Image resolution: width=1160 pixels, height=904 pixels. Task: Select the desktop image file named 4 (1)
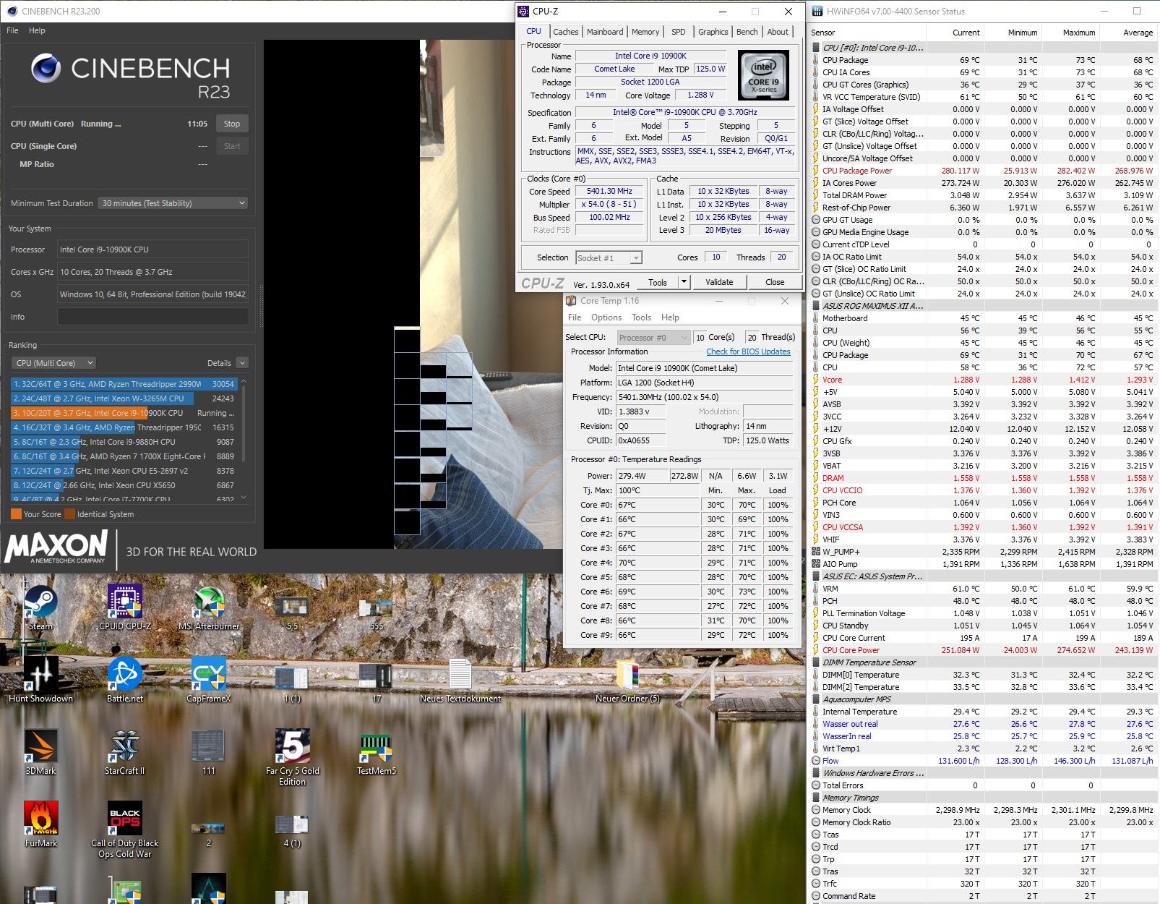[293, 832]
